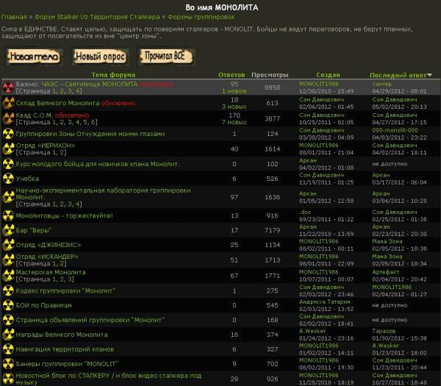The height and width of the screenshot is (386, 441).
Task: Open page 3 of Мастерская Монолита
Action: click(71, 279)
